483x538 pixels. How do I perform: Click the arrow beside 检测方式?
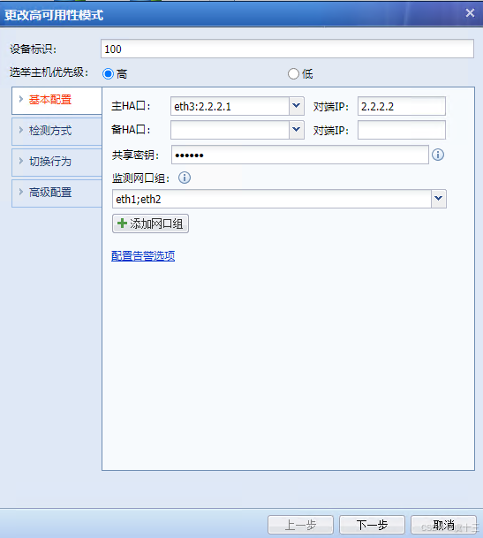(21, 130)
